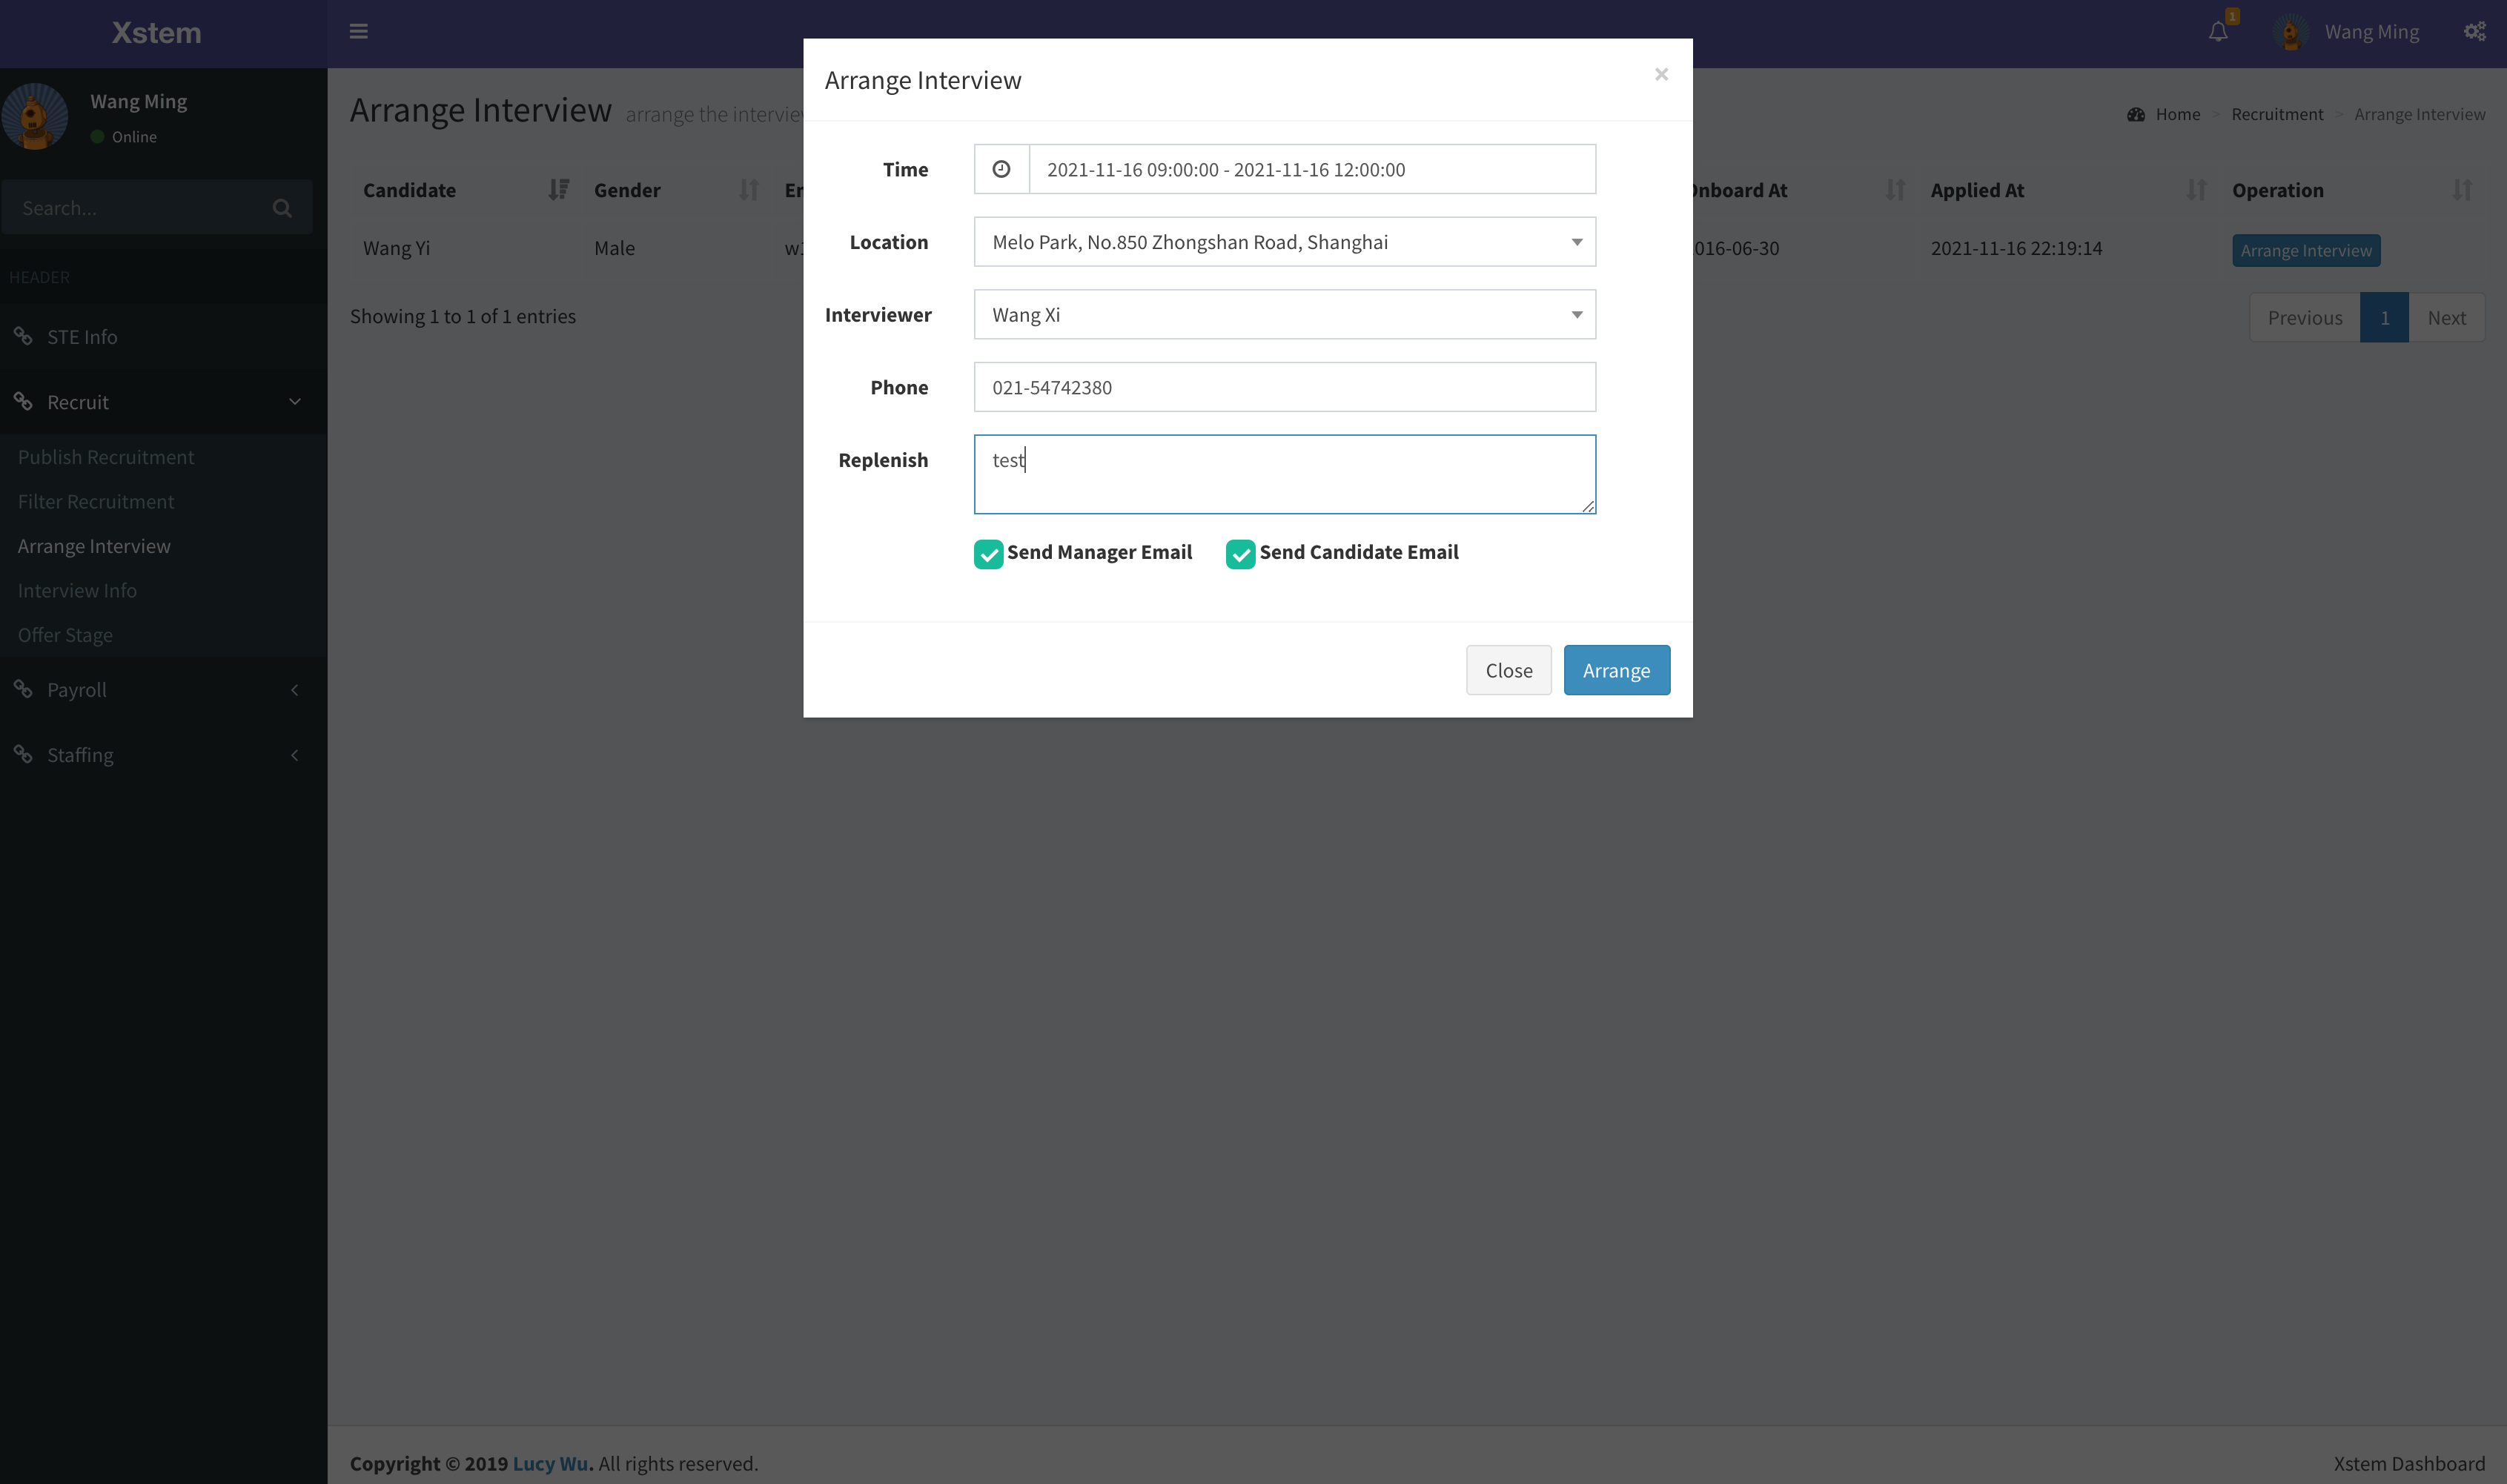Click the Phone input field

[x=1284, y=387]
